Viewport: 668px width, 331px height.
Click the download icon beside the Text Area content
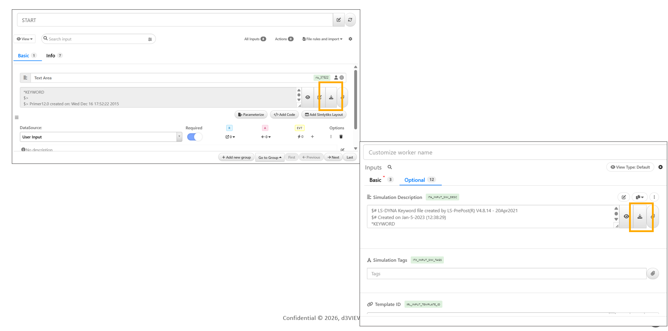coord(331,97)
